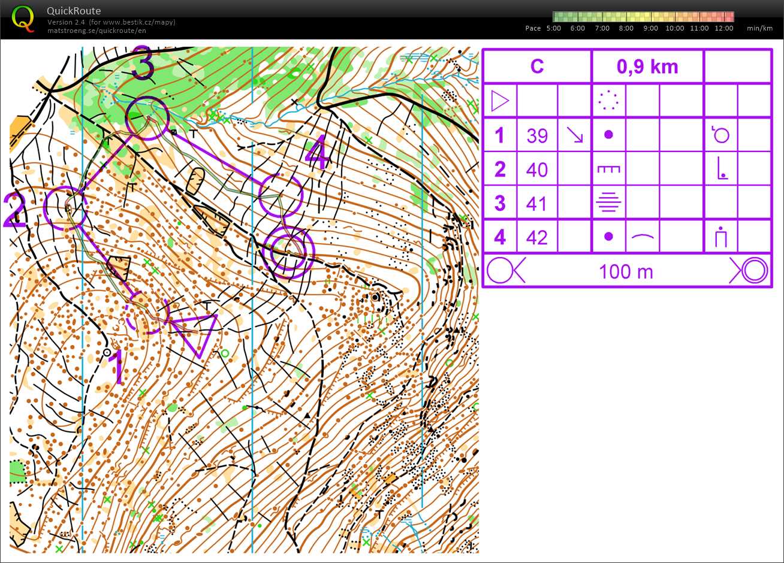The image size is (784, 563).
Task: Click the dotted circle symbol in header row
Action: pyautogui.click(x=608, y=101)
